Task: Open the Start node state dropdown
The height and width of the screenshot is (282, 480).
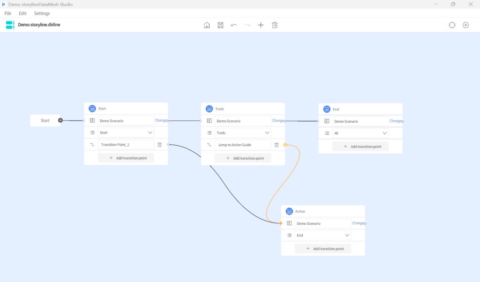Action: pyautogui.click(x=150, y=132)
